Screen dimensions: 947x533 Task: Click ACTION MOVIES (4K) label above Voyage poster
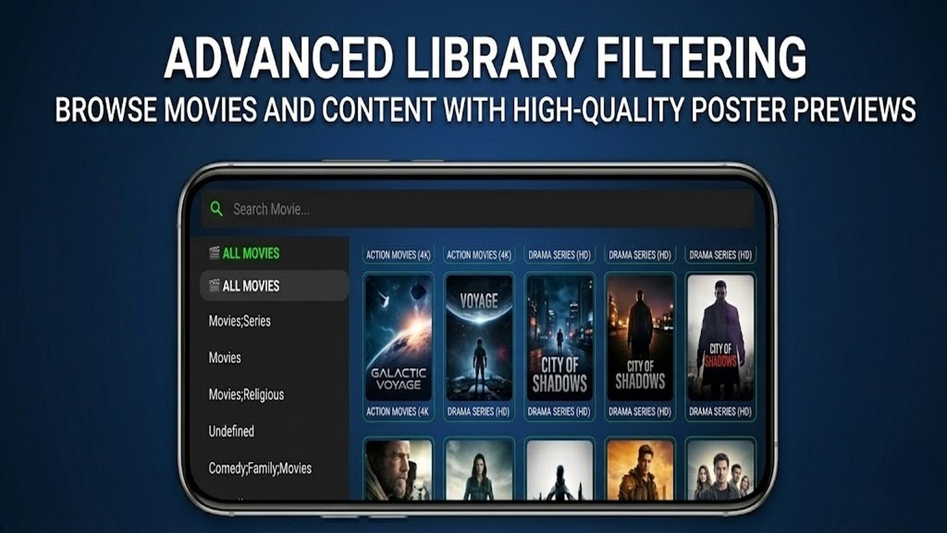click(x=479, y=255)
